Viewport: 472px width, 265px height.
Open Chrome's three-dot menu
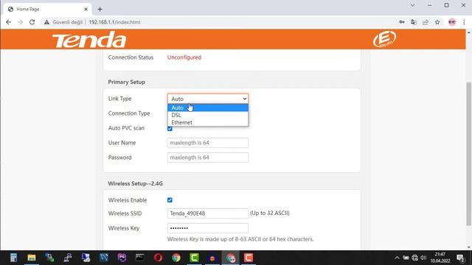(464, 22)
